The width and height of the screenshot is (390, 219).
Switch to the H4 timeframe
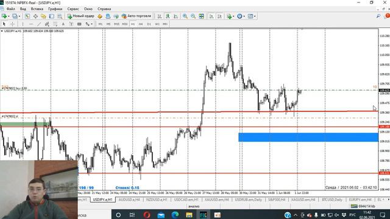coord(141,24)
